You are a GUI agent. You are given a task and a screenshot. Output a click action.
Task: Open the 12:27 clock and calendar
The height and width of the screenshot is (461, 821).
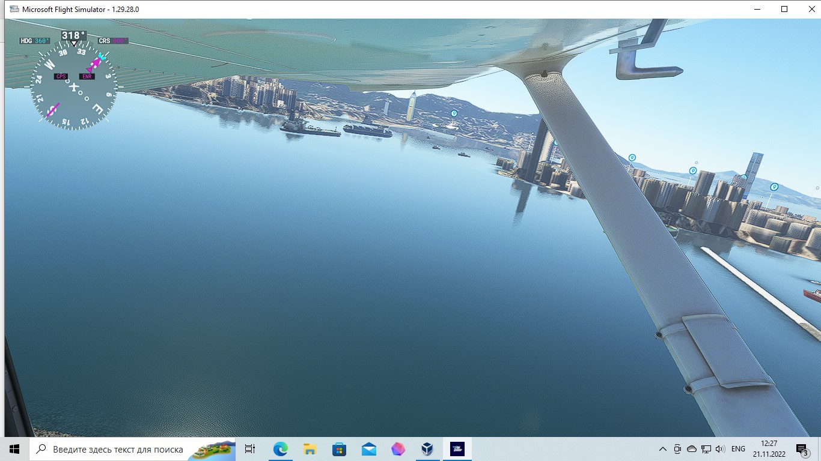click(x=769, y=449)
